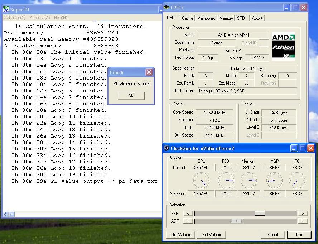318x244 pixels.
Task: Click the Package value Socket A
Action: pos(233,51)
